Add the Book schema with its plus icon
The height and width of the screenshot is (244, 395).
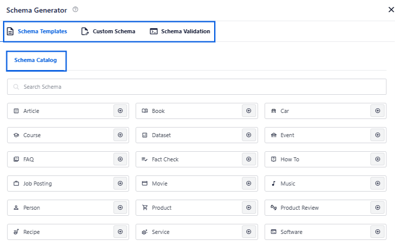point(249,111)
